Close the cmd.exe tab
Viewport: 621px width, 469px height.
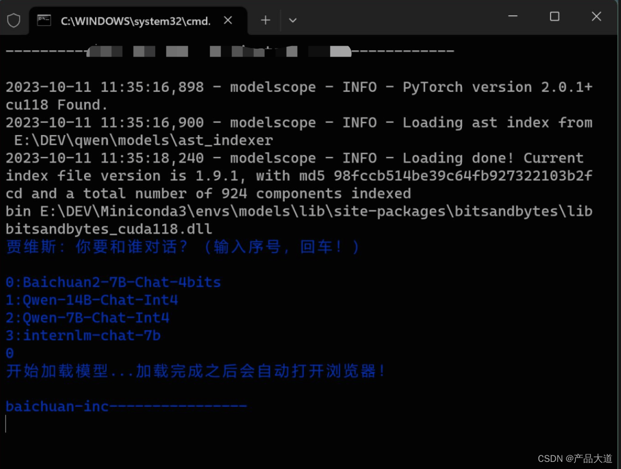pos(228,20)
